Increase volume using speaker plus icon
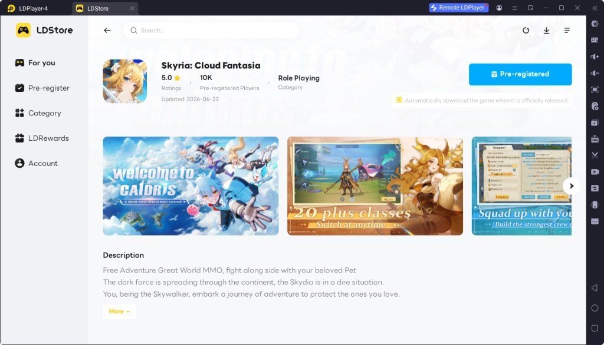This screenshot has height=345, width=604. pos(595,57)
